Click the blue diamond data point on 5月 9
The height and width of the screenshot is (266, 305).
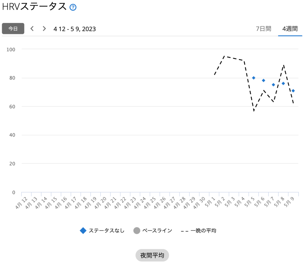(x=293, y=91)
